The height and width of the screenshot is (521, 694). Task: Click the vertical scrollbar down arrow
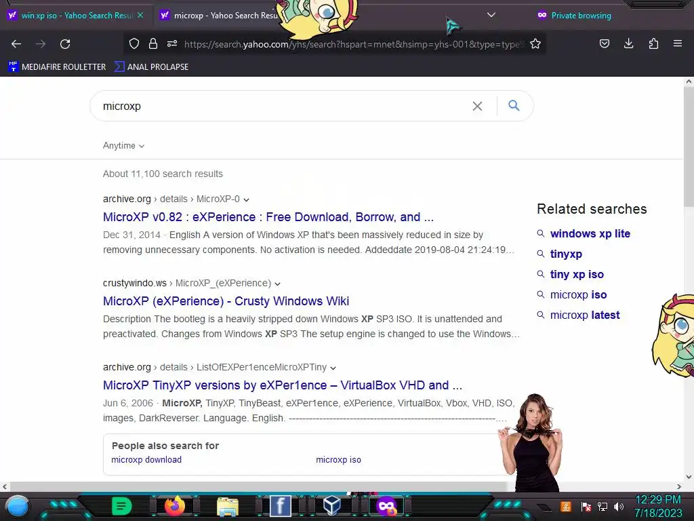[689, 477]
